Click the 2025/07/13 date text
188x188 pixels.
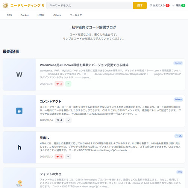click(x=46, y=156)
